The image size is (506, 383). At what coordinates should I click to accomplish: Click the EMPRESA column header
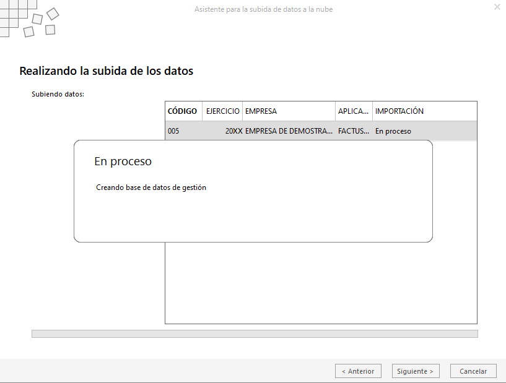click(289, 111)
